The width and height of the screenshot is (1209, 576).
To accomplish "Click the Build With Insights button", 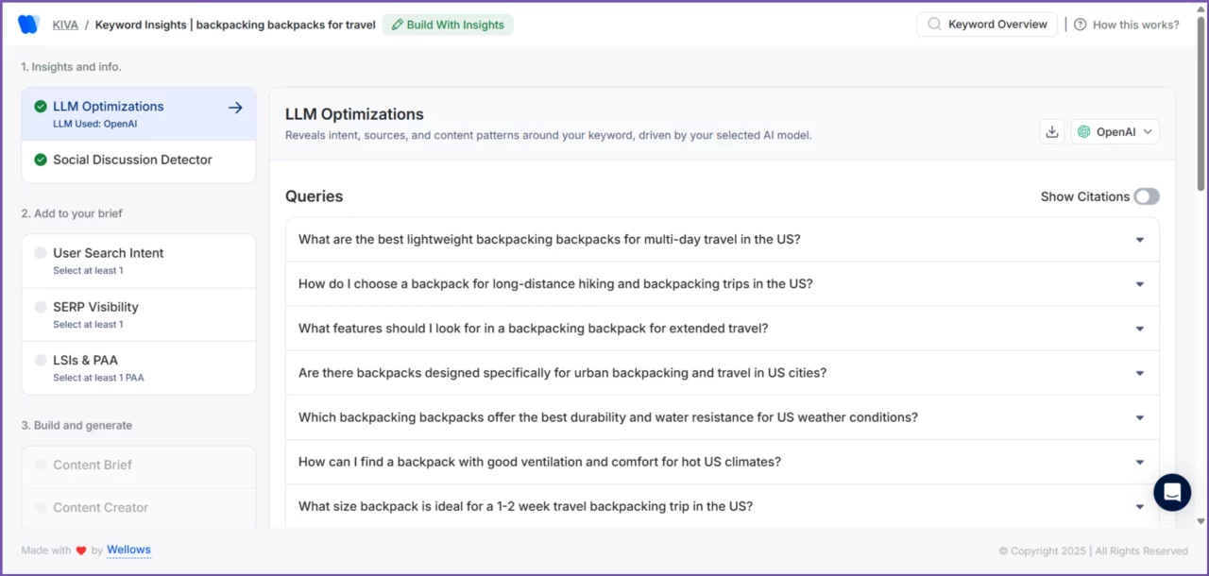I will tap(448, 25).
